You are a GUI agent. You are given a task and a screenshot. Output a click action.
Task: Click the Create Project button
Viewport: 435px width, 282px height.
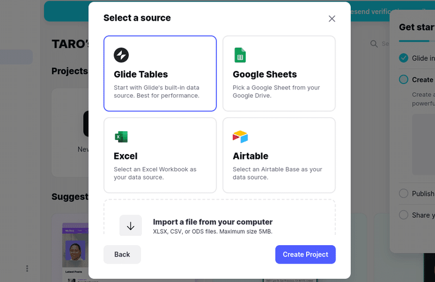pyautogui.click(x=306, y=254)
